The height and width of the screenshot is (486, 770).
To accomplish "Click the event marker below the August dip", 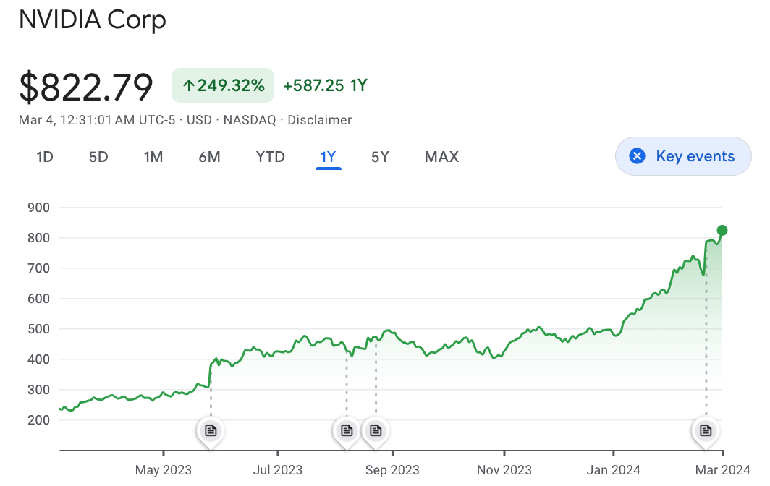I will [x=346, y=430].
